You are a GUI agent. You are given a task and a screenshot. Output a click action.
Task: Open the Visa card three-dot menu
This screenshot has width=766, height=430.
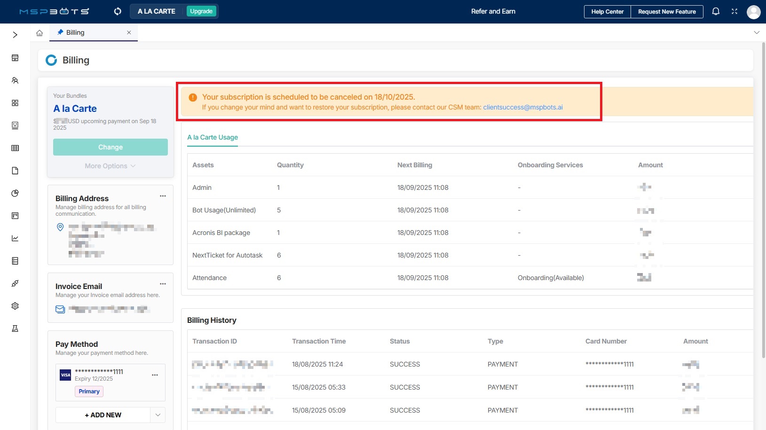(155, 375)
